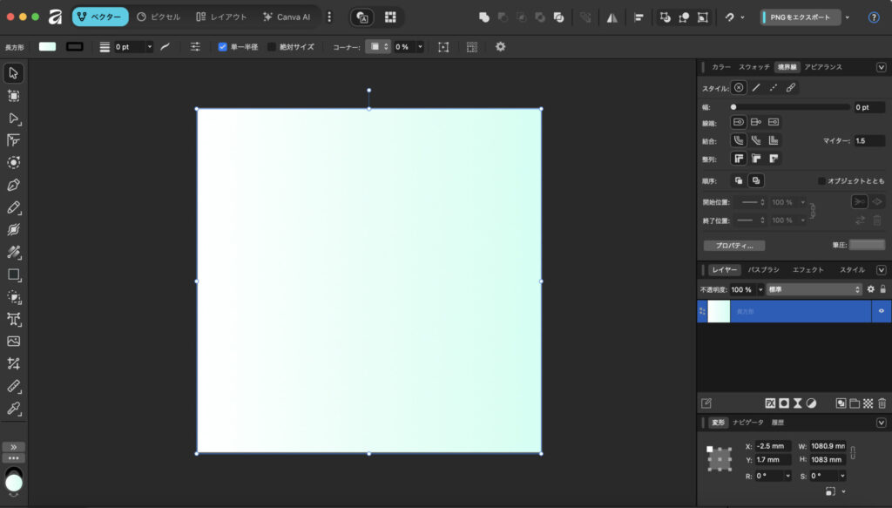The height and width of the screenshot is (508, 892).
Task: Select the Node tool
Action: click(x=14, y=118)
